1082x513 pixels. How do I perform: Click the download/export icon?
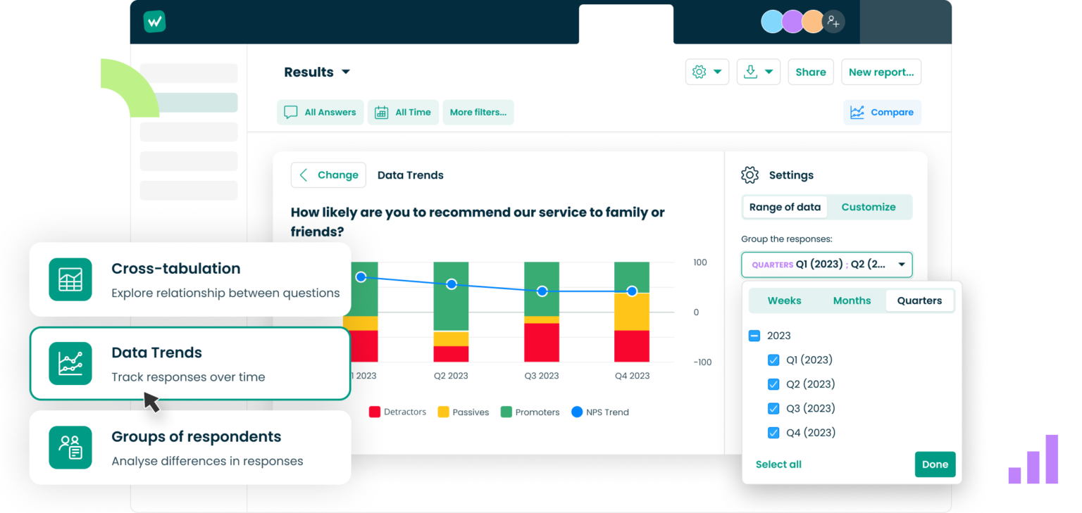(x=751, y=72)
